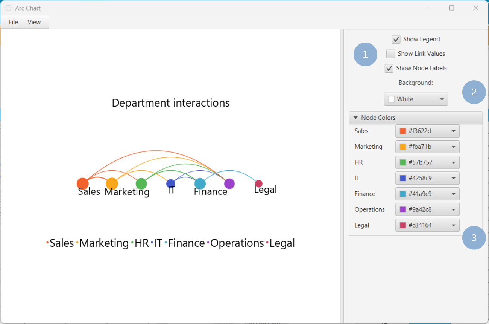Click the orange Sales node circle
Screen dimensions: 489x324
[x=82, y=183]
